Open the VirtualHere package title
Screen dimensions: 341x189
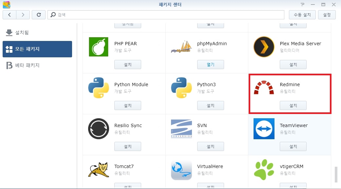[x=210, y=166]
